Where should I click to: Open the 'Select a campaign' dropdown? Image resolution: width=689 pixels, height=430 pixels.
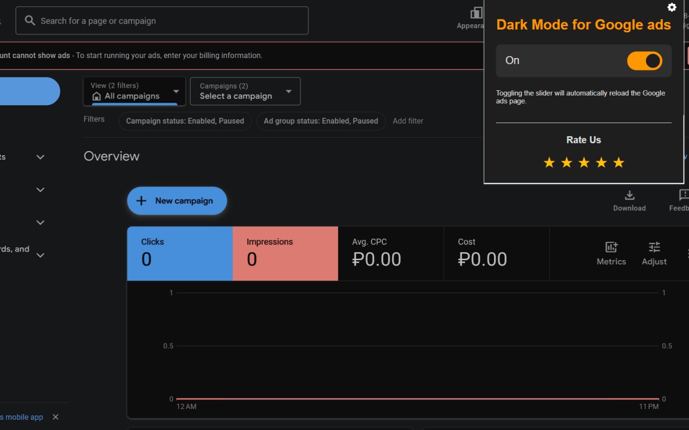245,91
